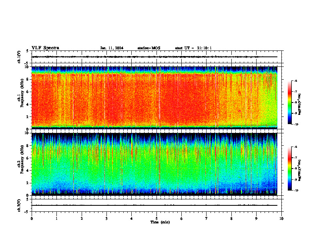The image size is (317, 245).
Task: Click ch.1 frequency axis tick '8'
Action: tap(28, 79)
